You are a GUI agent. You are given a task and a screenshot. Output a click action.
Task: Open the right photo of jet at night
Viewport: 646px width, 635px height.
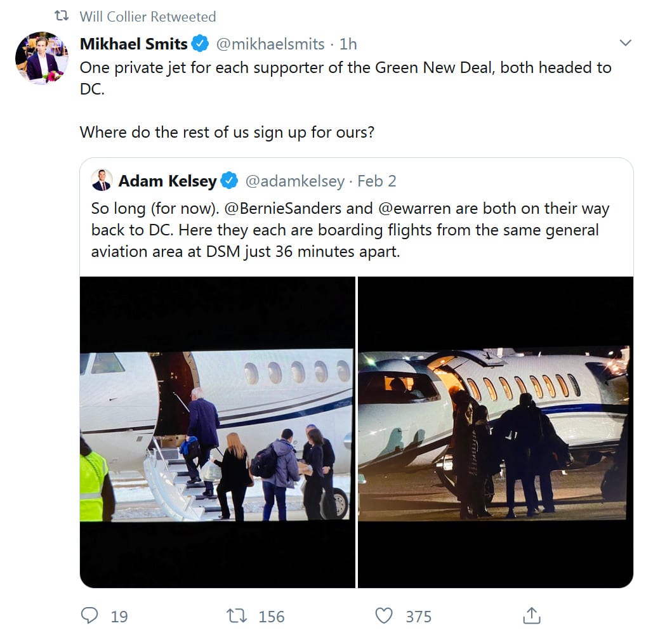coord(496,433)
